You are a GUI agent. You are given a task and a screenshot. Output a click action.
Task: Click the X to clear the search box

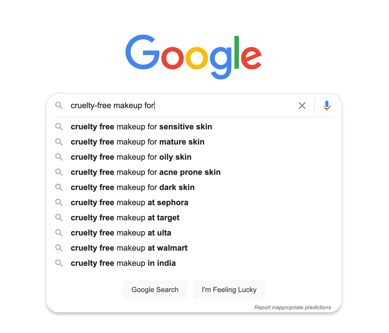[x=302, y=106]
